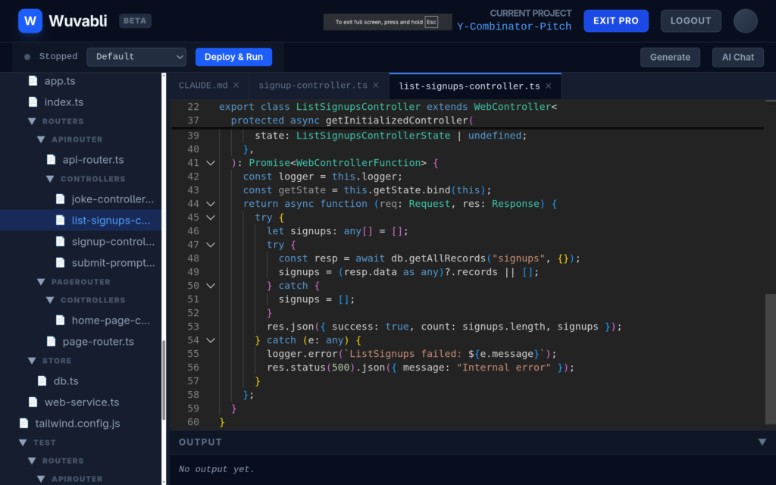Click line number 53 in gutter

coord(193,327)
